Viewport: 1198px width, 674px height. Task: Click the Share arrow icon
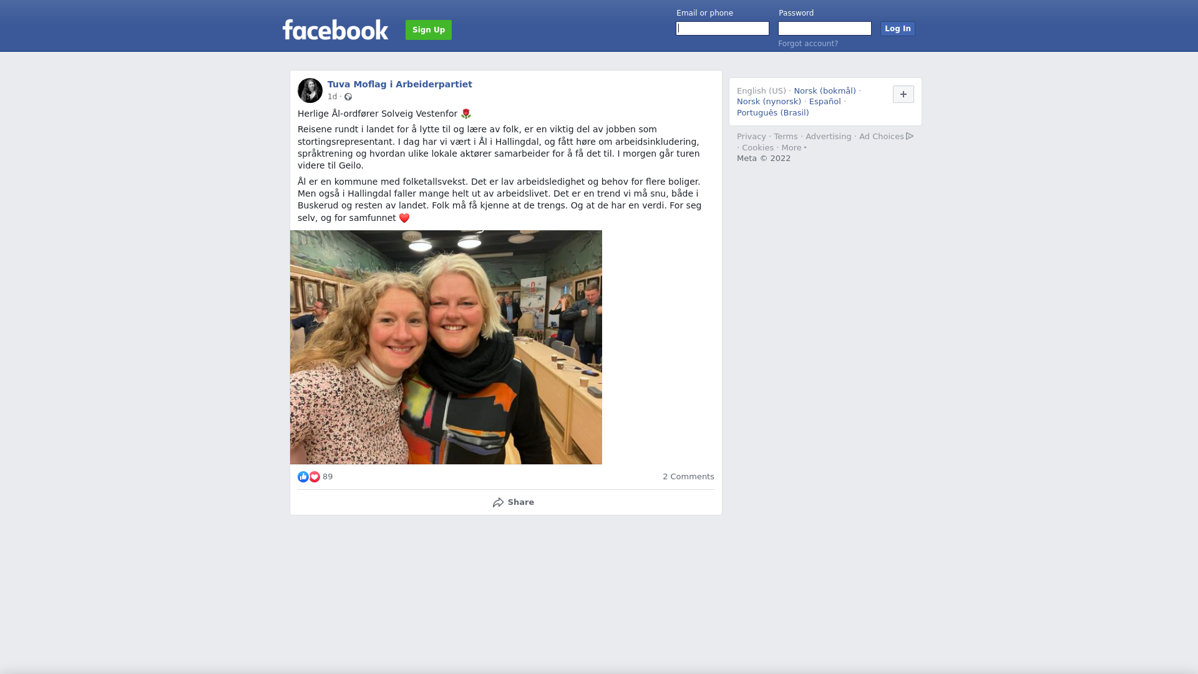[498, 502]
